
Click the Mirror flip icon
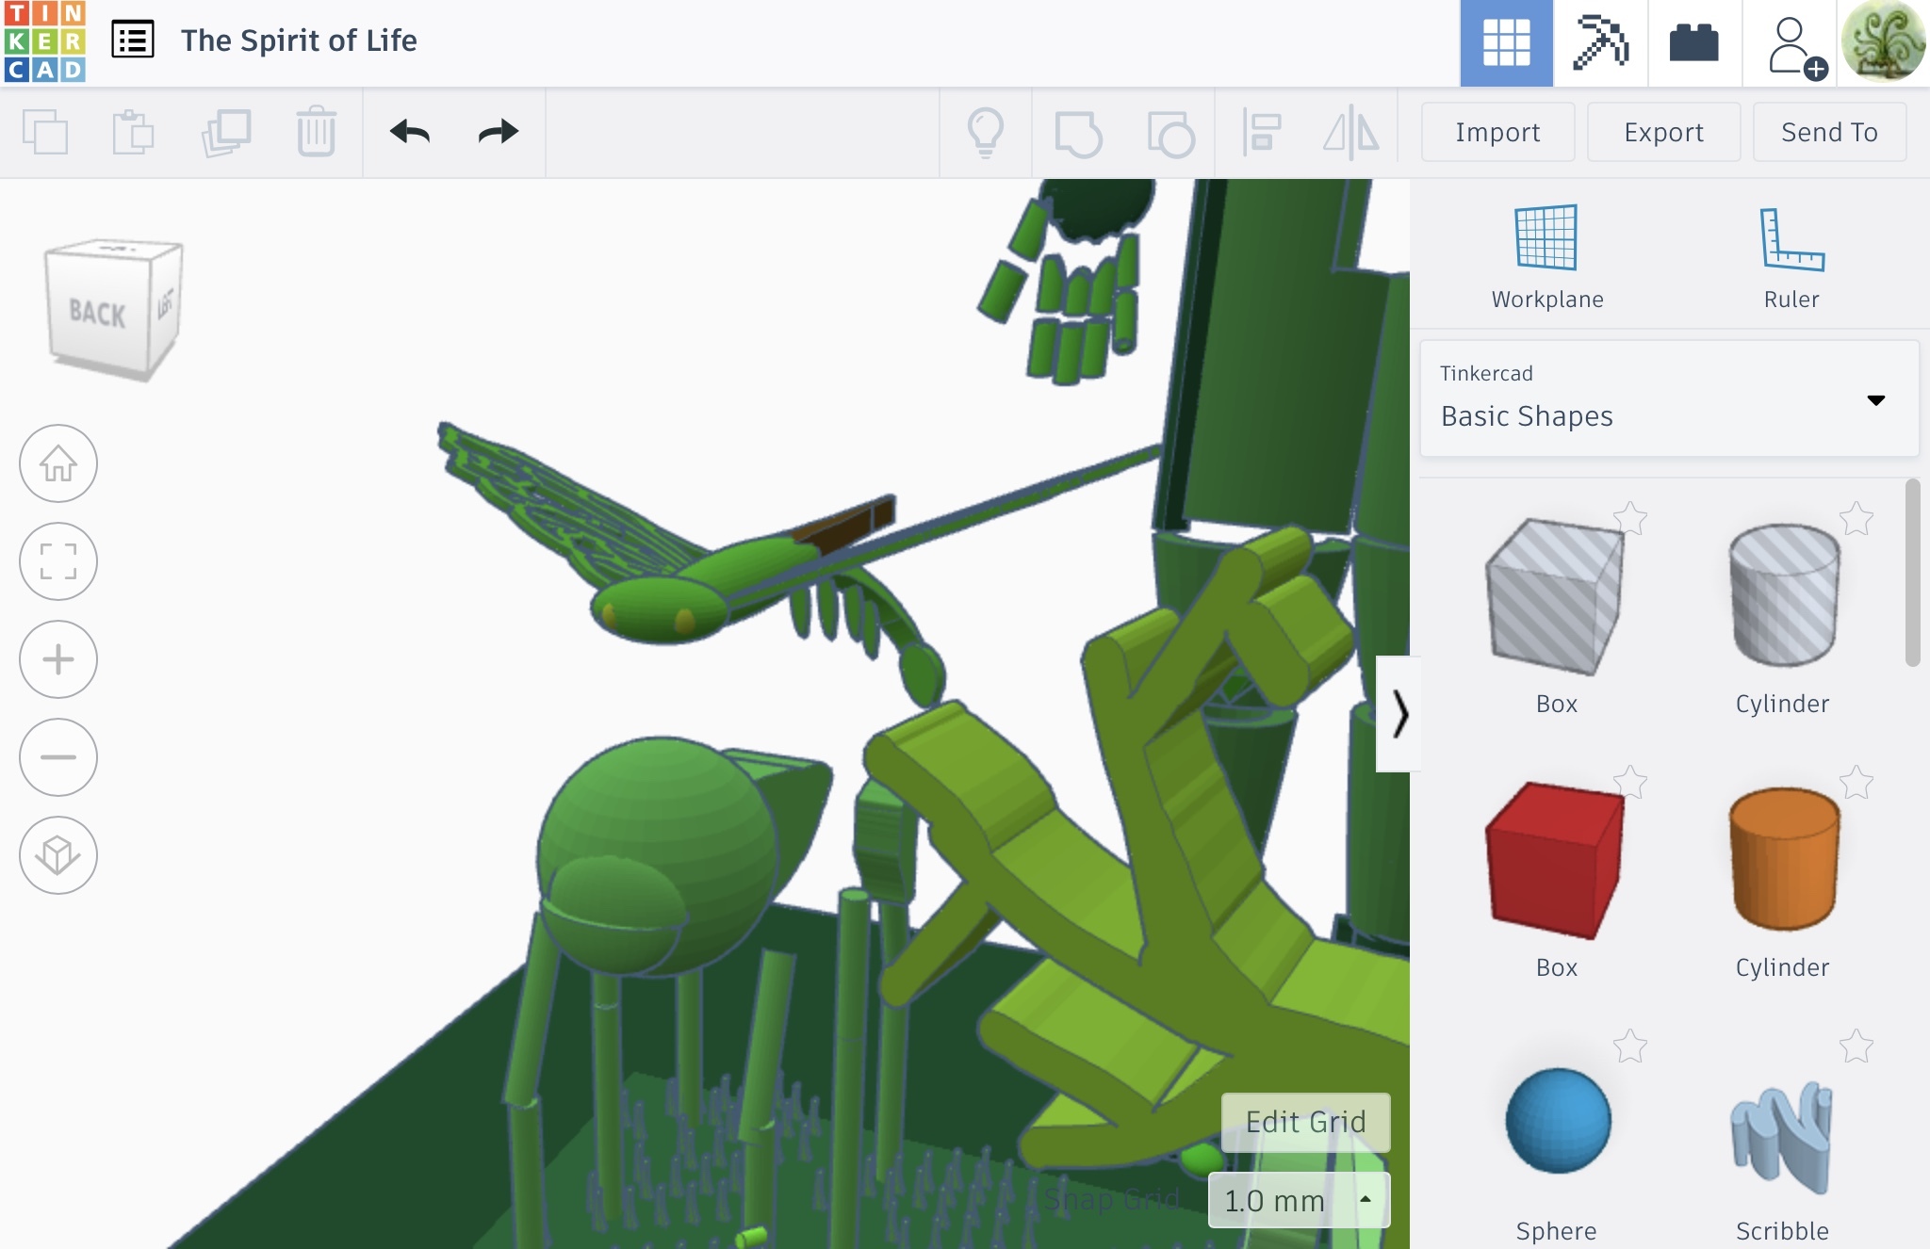click(x=1351, y=132)
